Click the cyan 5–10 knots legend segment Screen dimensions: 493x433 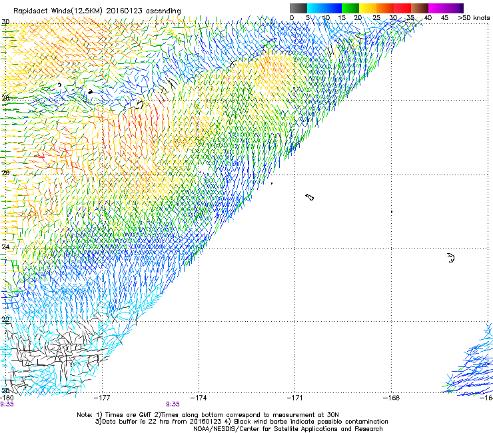pyautogui.click(x=316, y=8)
